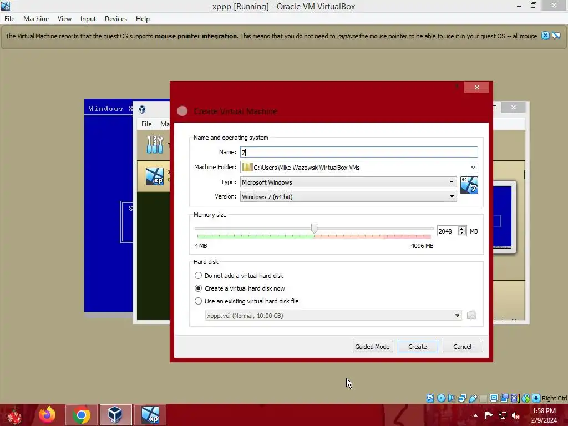Screen dimensions: 568x426
Task: Open the Machine menu
Action: point(36,19)
